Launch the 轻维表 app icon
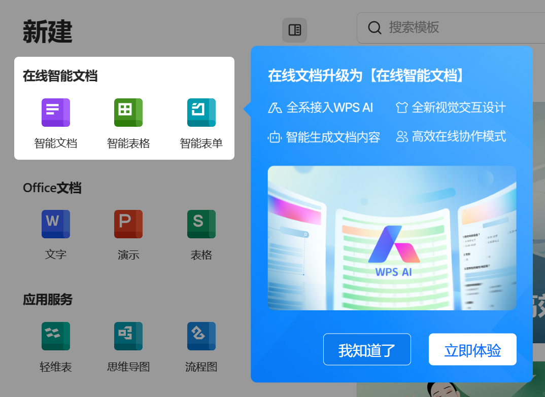 (x=56, y=336)
